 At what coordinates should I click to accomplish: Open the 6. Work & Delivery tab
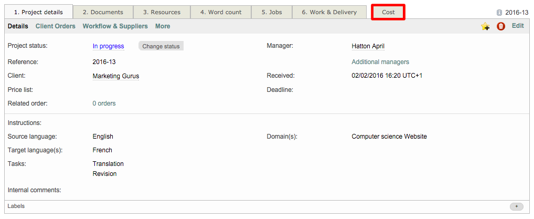point(329,12)
